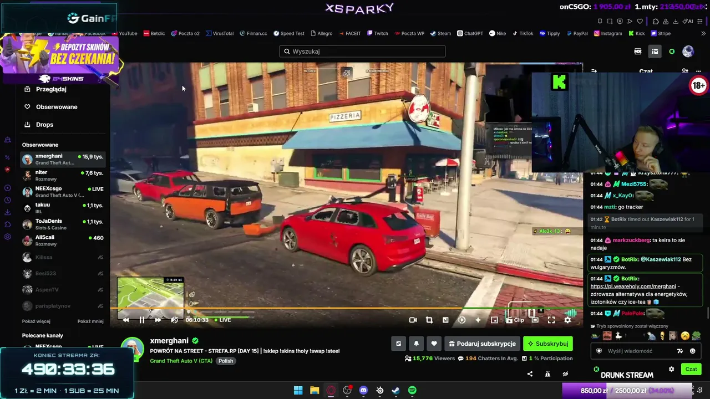Click the sparkle icon in player controls
The image size is (710, 399).
(478, 320)
